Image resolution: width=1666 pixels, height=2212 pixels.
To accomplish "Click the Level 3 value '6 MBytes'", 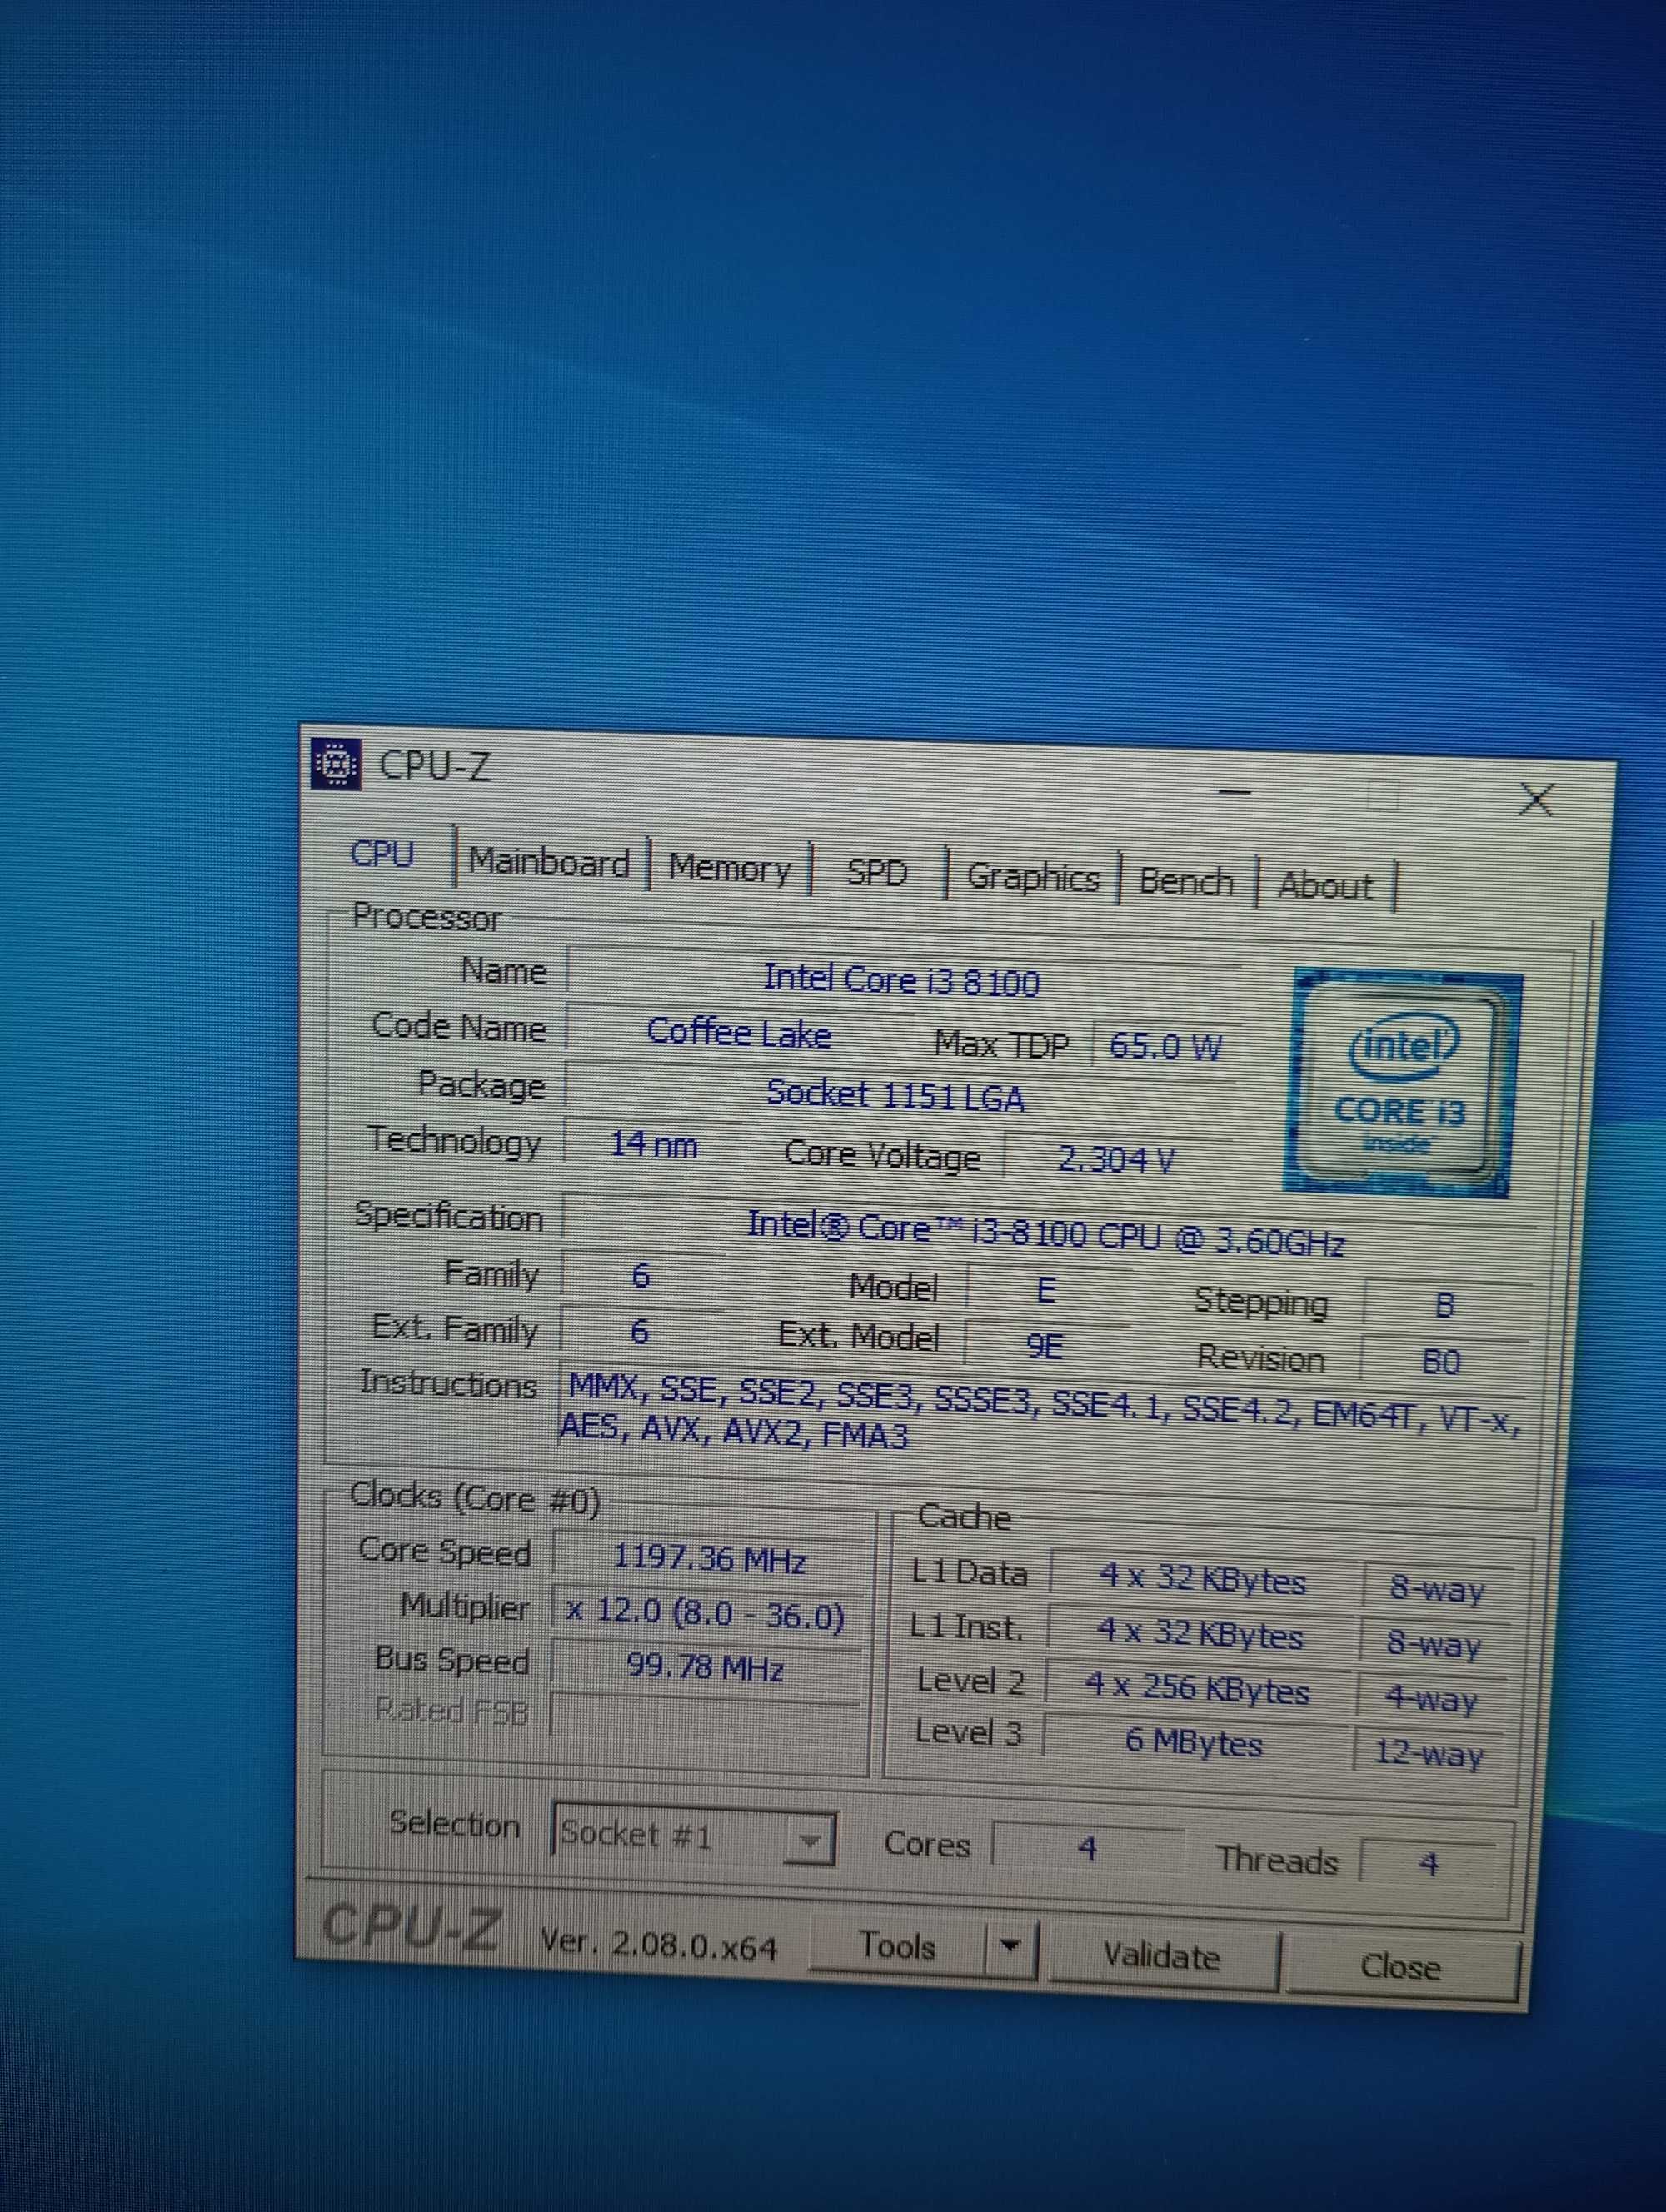I will (x=1193, y=1742).
